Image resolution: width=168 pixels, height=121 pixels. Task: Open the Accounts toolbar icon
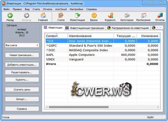coord(61,15)
